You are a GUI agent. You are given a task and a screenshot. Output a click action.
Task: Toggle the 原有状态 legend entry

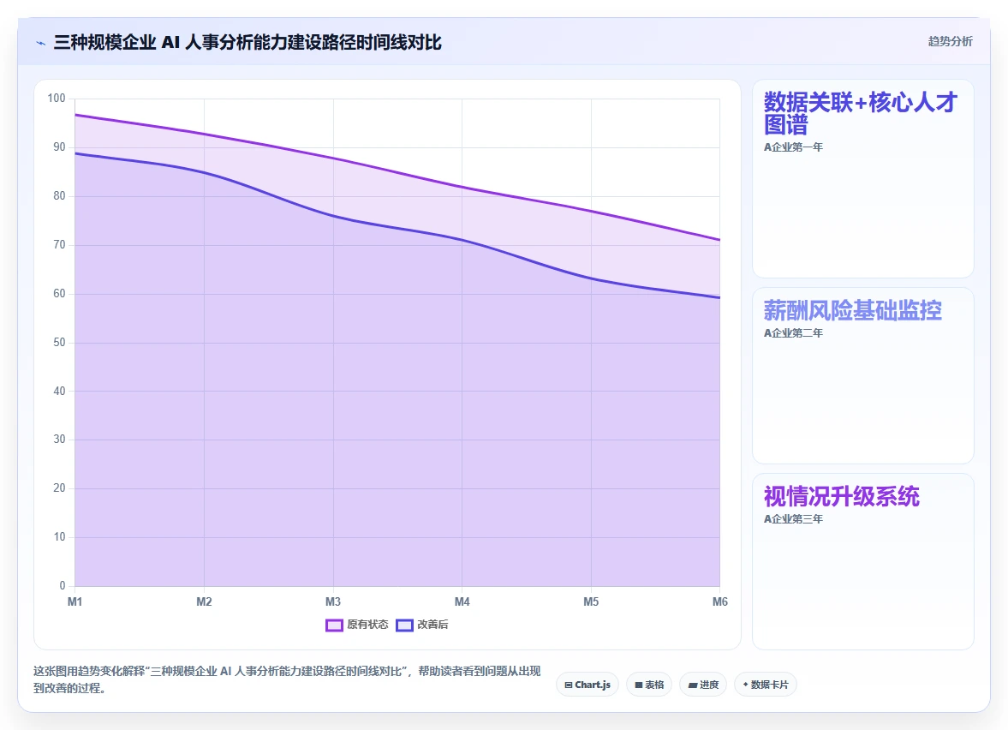357,625
